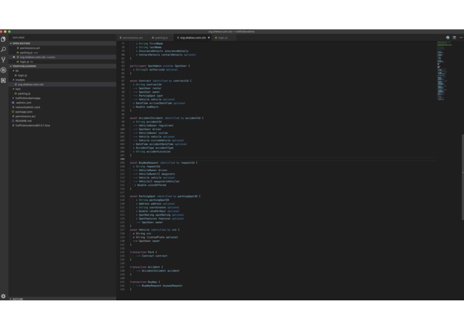
Task: Click the code minimap
Action: click(x=445, y=71)
